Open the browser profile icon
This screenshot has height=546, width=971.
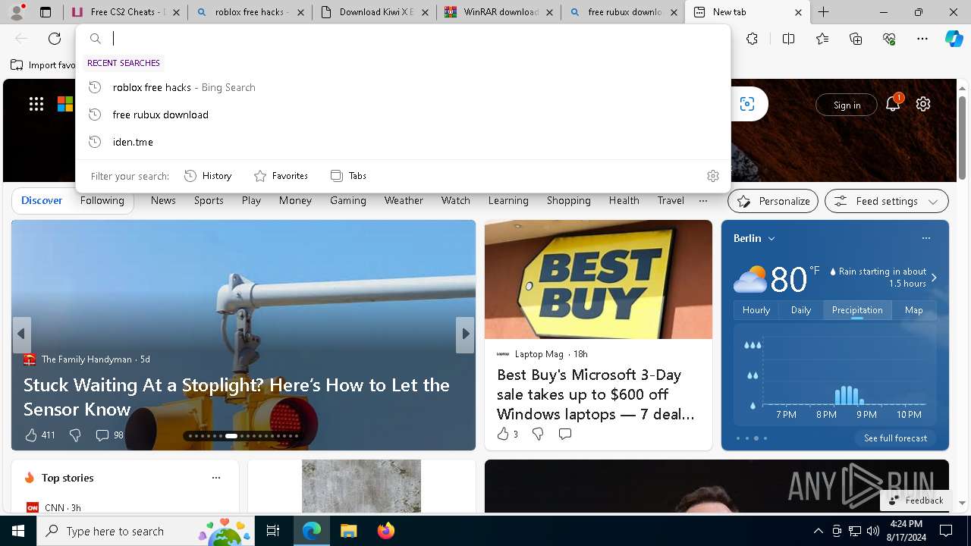pyautogui.click(x=17, y=12)
